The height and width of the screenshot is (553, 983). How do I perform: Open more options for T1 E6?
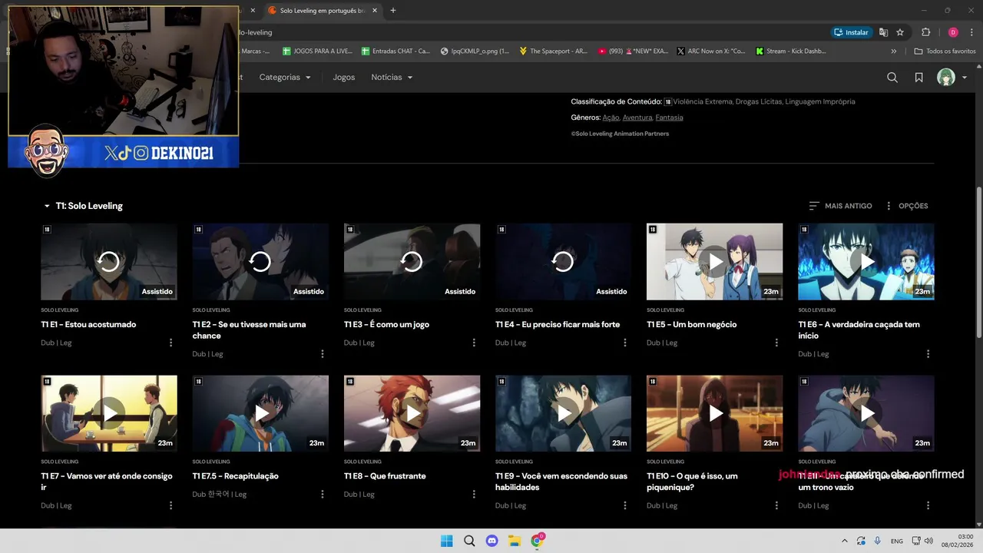point(928,354)
